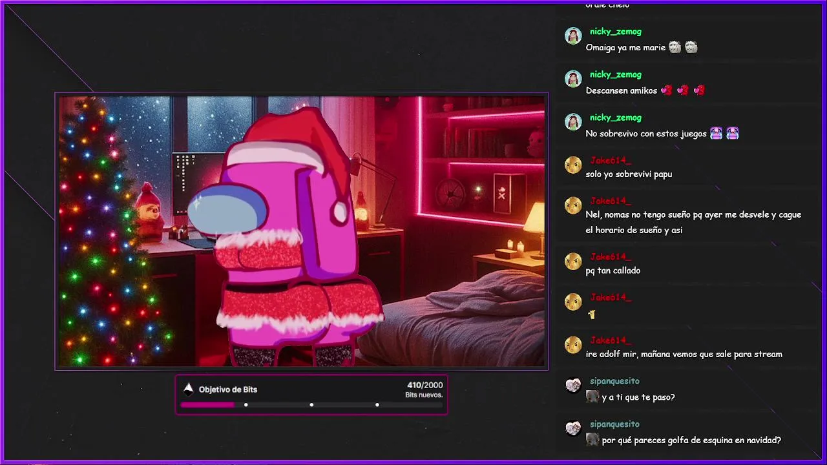Open nicky_zemog username above "Descansen amikos"

(616, 75)
